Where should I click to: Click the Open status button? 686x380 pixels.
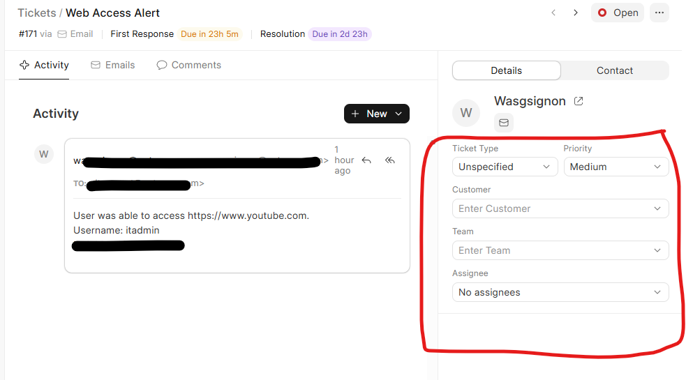618,13
